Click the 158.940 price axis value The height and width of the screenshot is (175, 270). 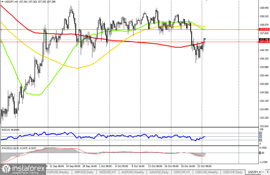click(x=264, y=8)
